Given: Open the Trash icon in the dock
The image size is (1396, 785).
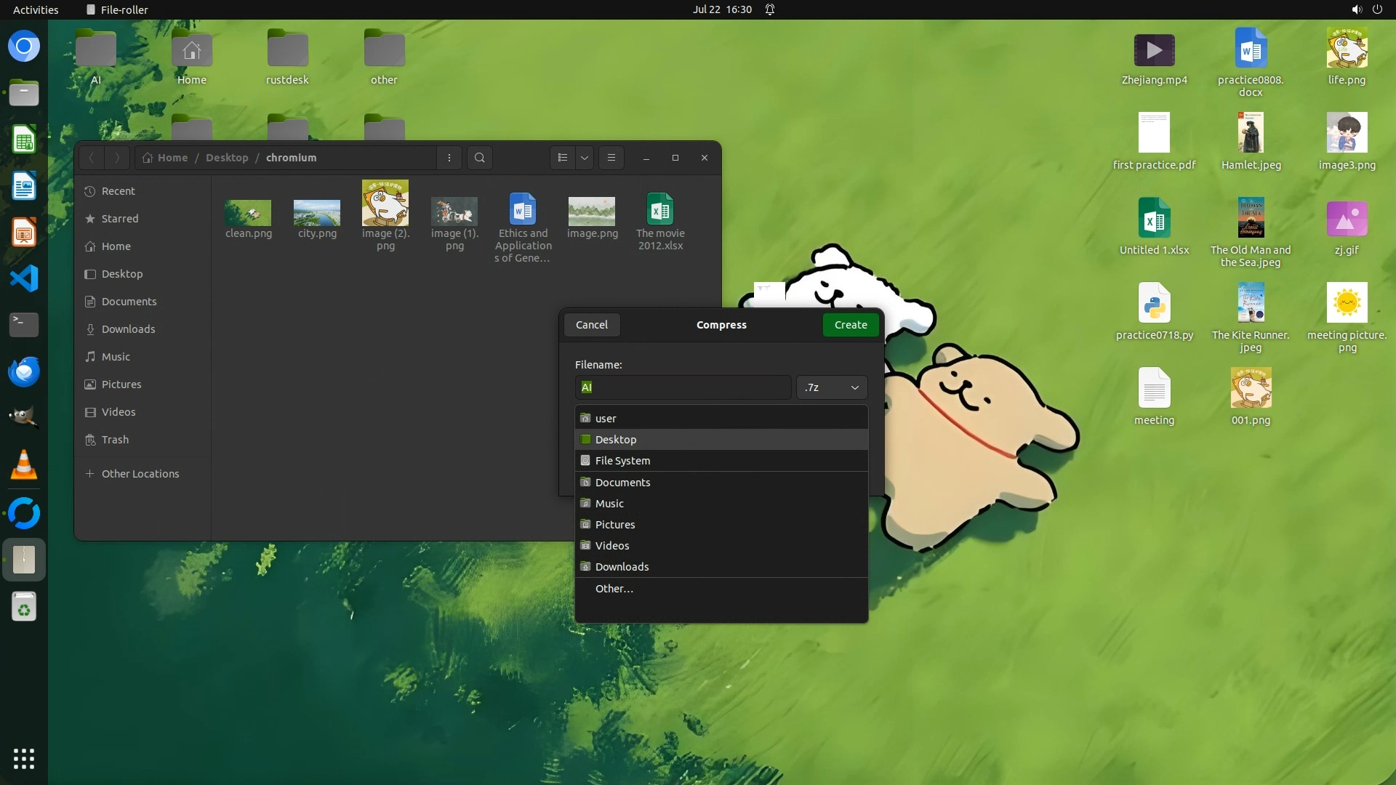Looking at the screenshot, I should point(23,607).
